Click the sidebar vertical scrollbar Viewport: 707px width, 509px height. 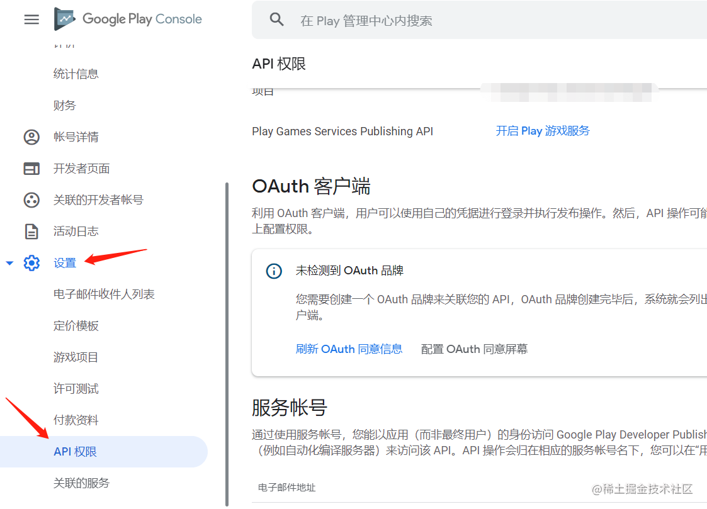click(x=227, y=345)
